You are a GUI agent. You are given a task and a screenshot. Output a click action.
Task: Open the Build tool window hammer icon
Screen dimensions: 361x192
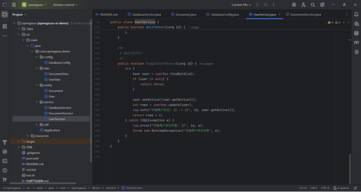tap(5, 142)
